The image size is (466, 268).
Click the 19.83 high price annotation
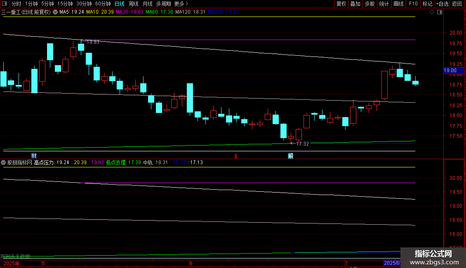(x=93, y=42)
